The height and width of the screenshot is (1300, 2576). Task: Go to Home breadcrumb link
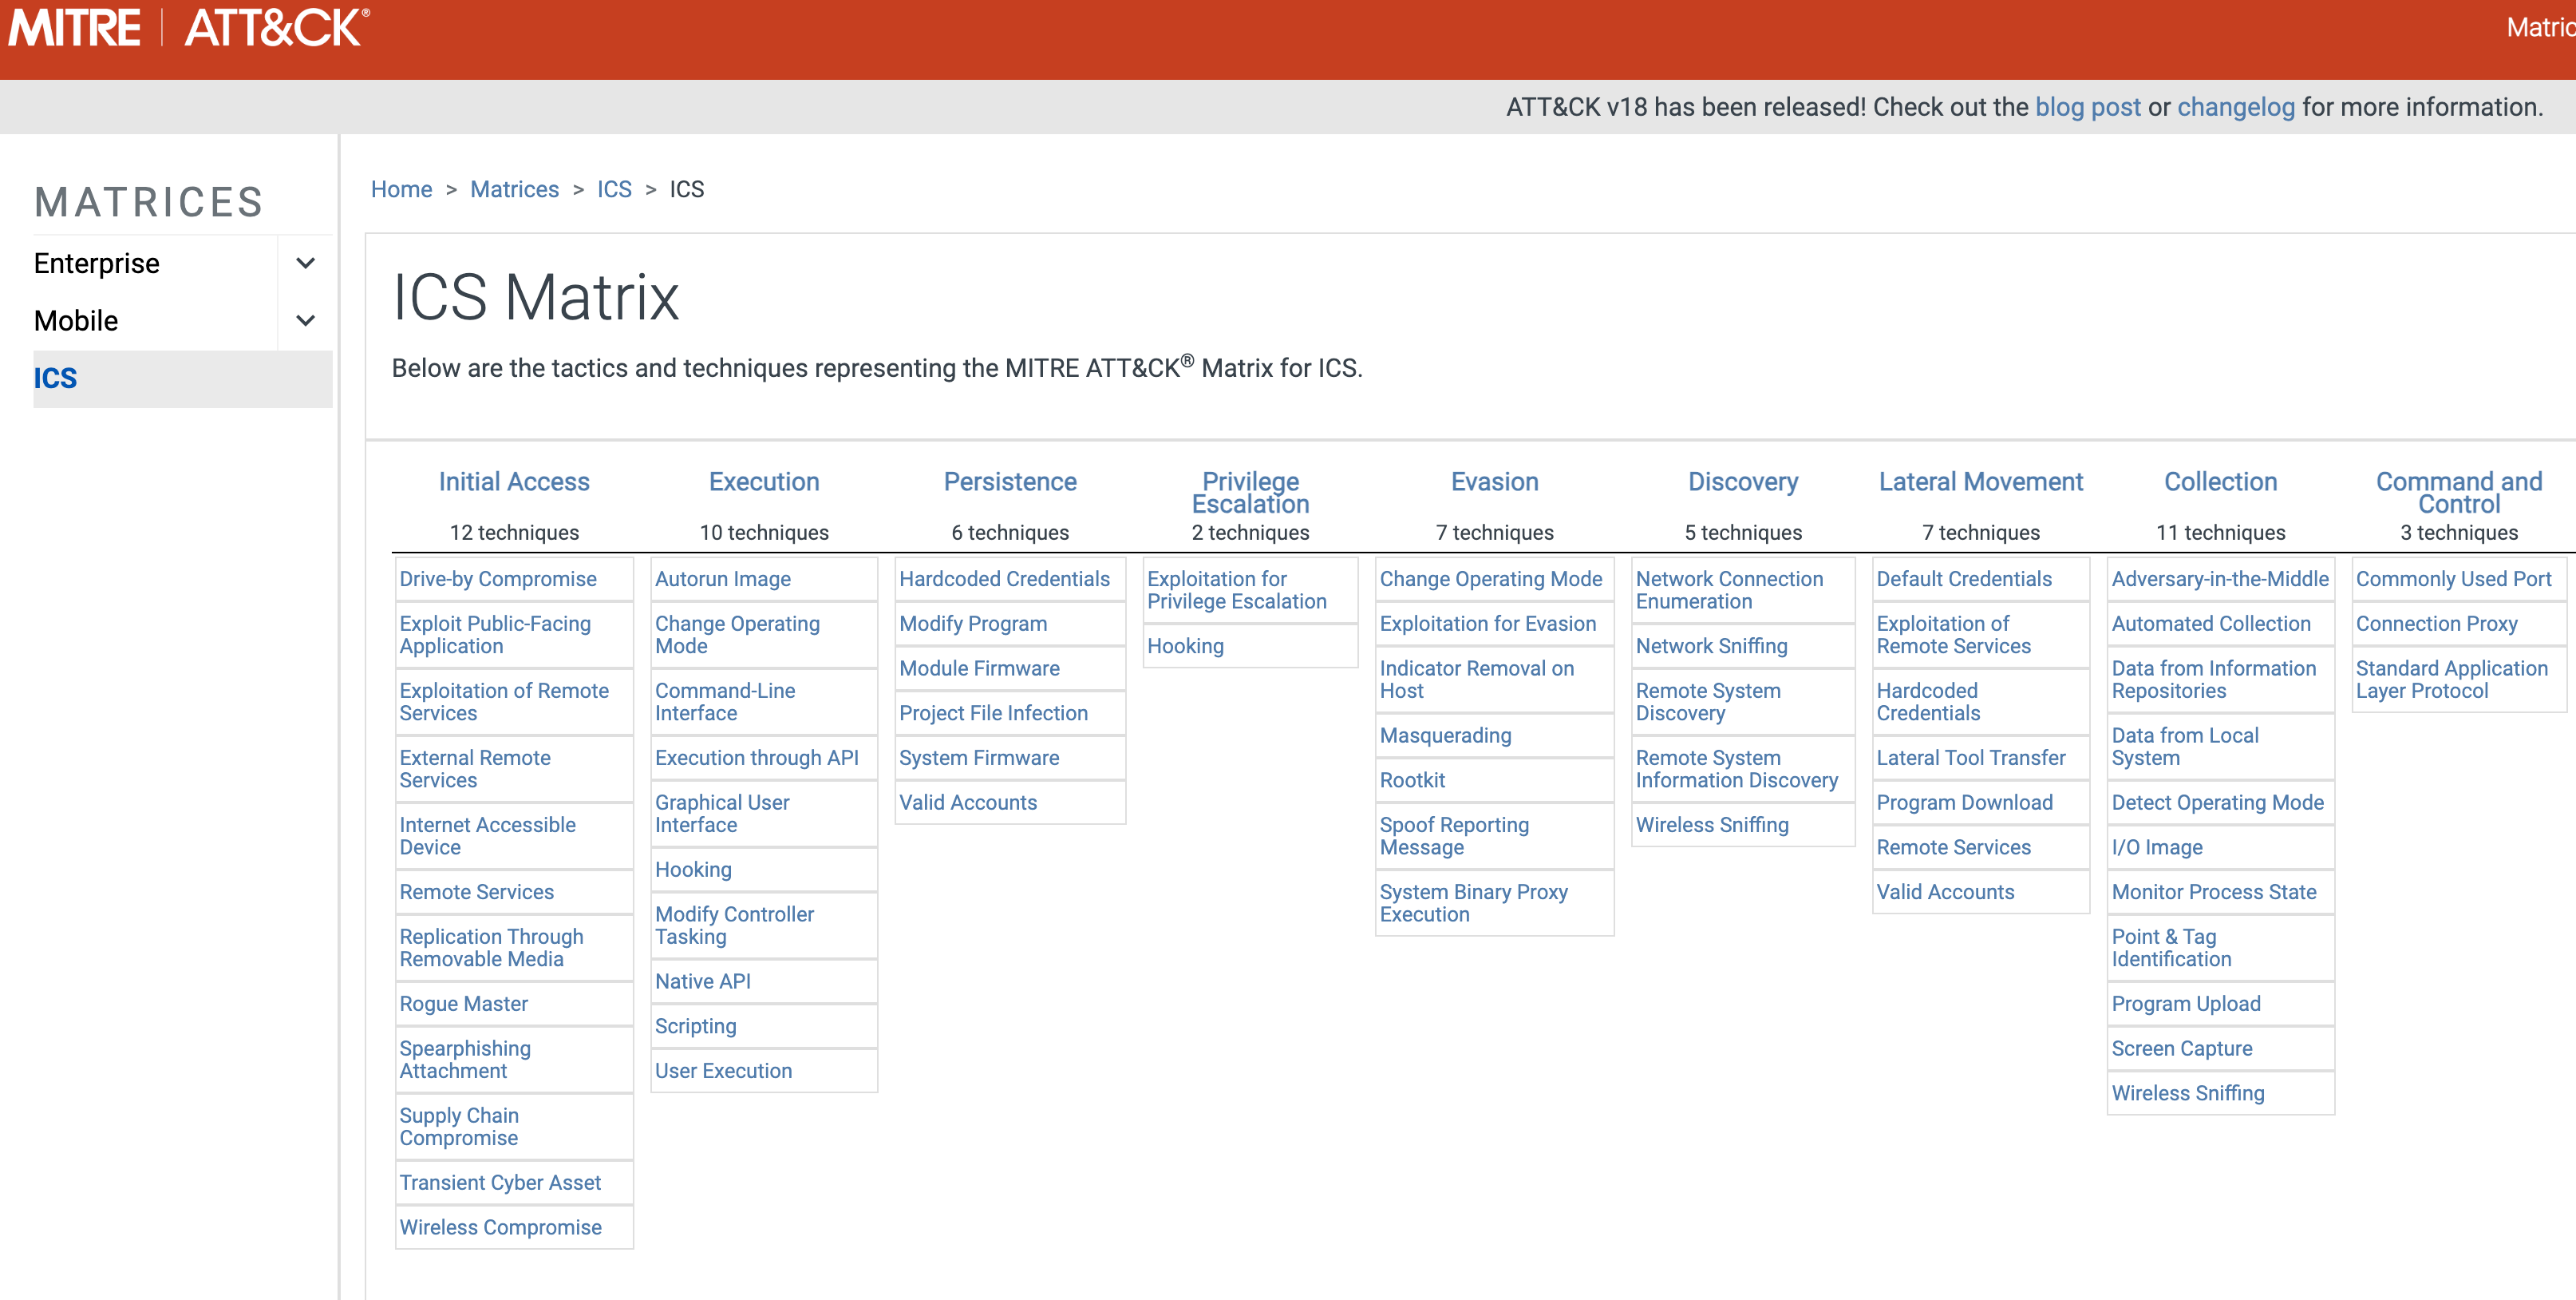[401, 189]
